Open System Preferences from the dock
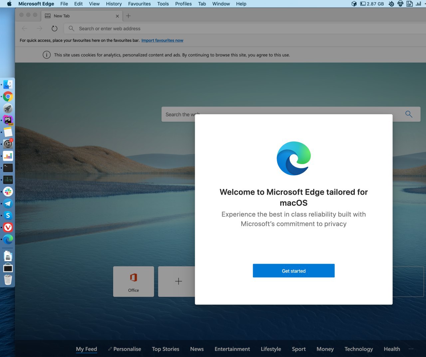This screenshot has height=357, width=426. pos(8,144)
